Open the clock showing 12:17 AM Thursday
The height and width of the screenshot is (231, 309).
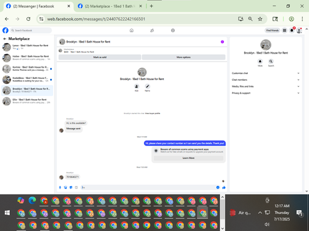pos(282,213)
